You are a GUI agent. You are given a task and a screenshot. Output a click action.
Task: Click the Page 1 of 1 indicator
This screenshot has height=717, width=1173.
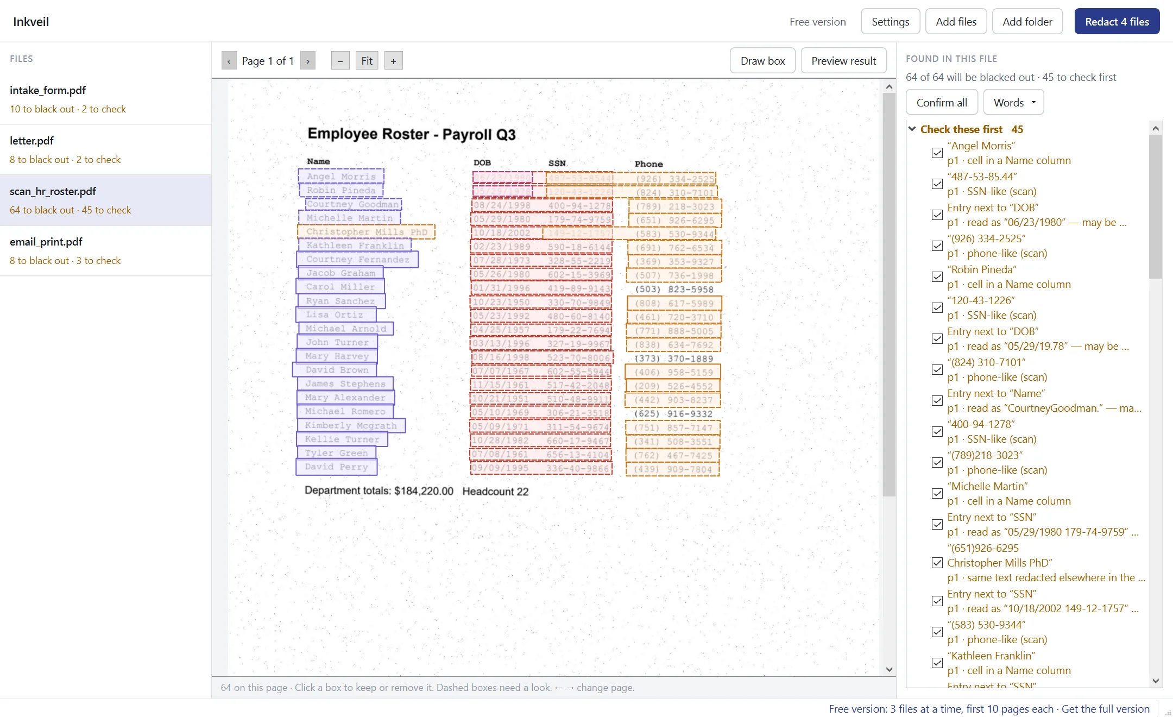[268, 61]
